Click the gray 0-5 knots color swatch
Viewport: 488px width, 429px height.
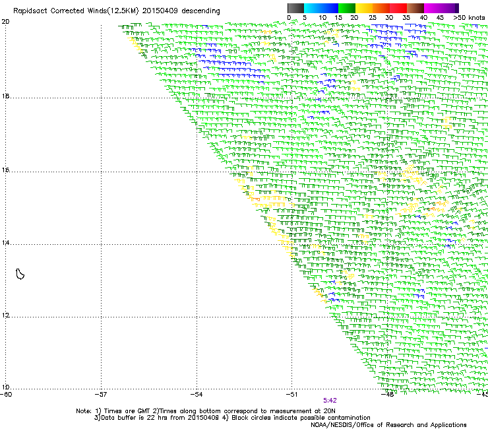[295, 8]
